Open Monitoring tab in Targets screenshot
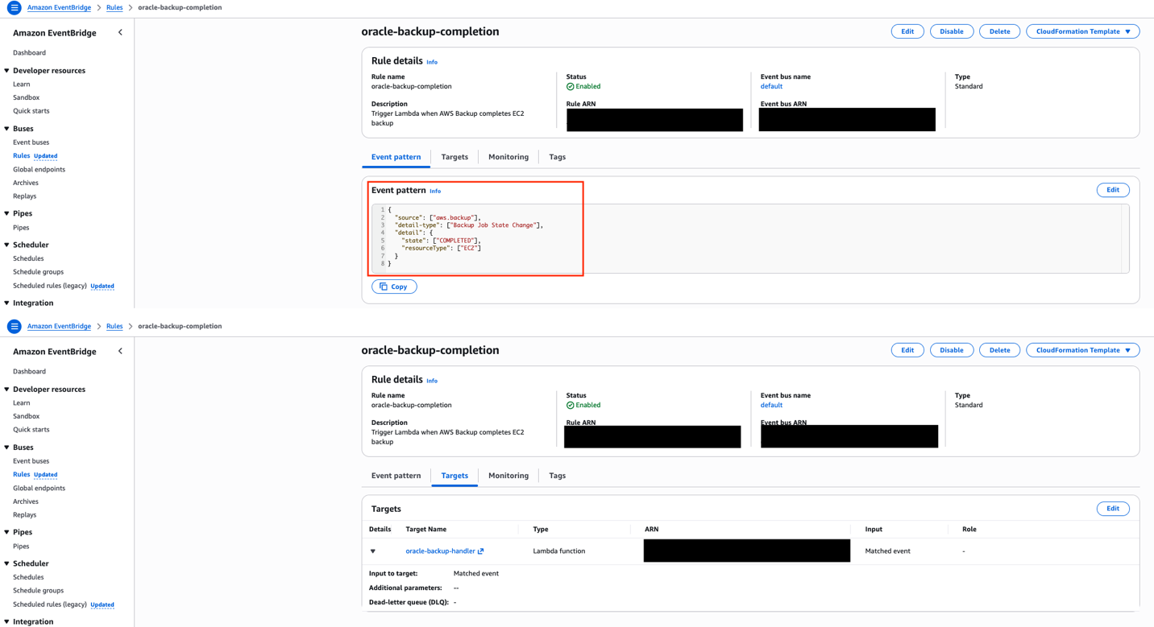The height and width of the screenshot is (627, 1154). (509, 476)
